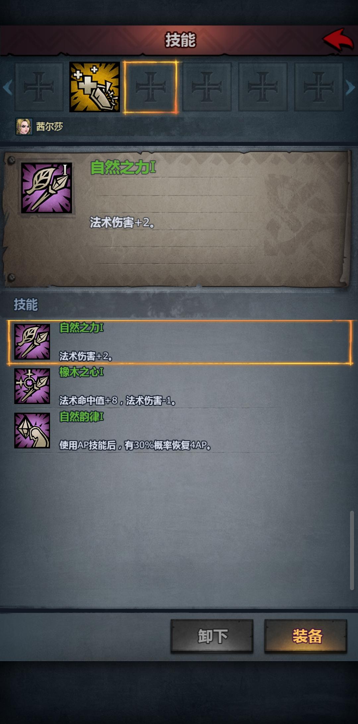This screenshot has height=724, width=358.
Task: Choose the 橡木之心I skill icon
Action: [32, 386]
